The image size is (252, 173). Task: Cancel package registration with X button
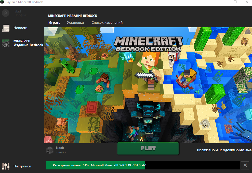point(245,165)
